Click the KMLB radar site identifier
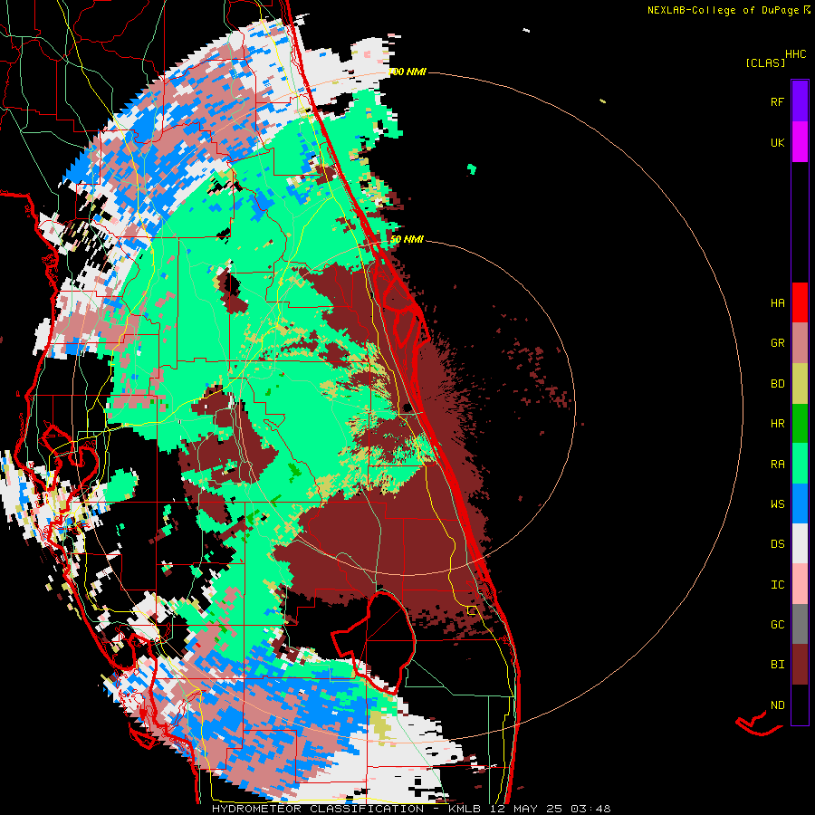815x815 pixels. coord(465,809)
